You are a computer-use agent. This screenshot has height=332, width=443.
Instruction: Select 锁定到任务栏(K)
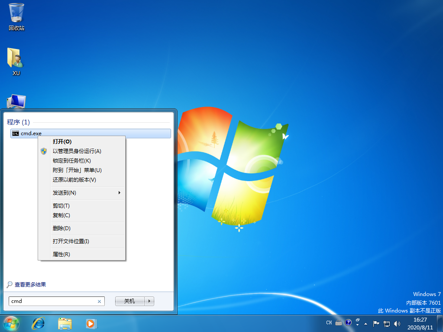point(82,161)
